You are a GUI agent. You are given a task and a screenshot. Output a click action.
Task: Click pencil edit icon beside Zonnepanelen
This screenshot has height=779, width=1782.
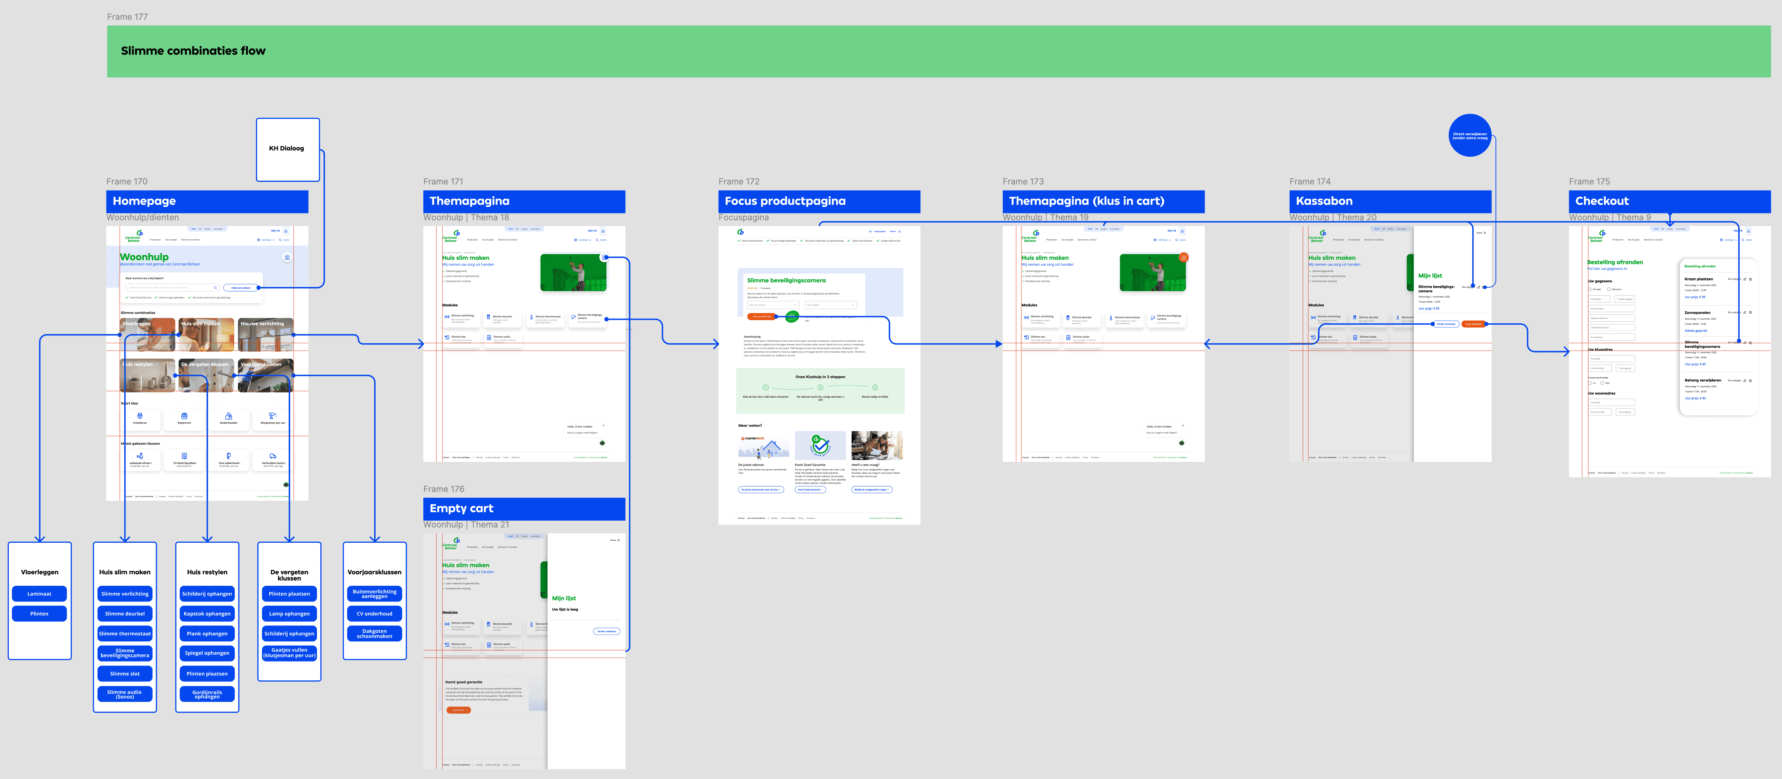point(1745,313)
